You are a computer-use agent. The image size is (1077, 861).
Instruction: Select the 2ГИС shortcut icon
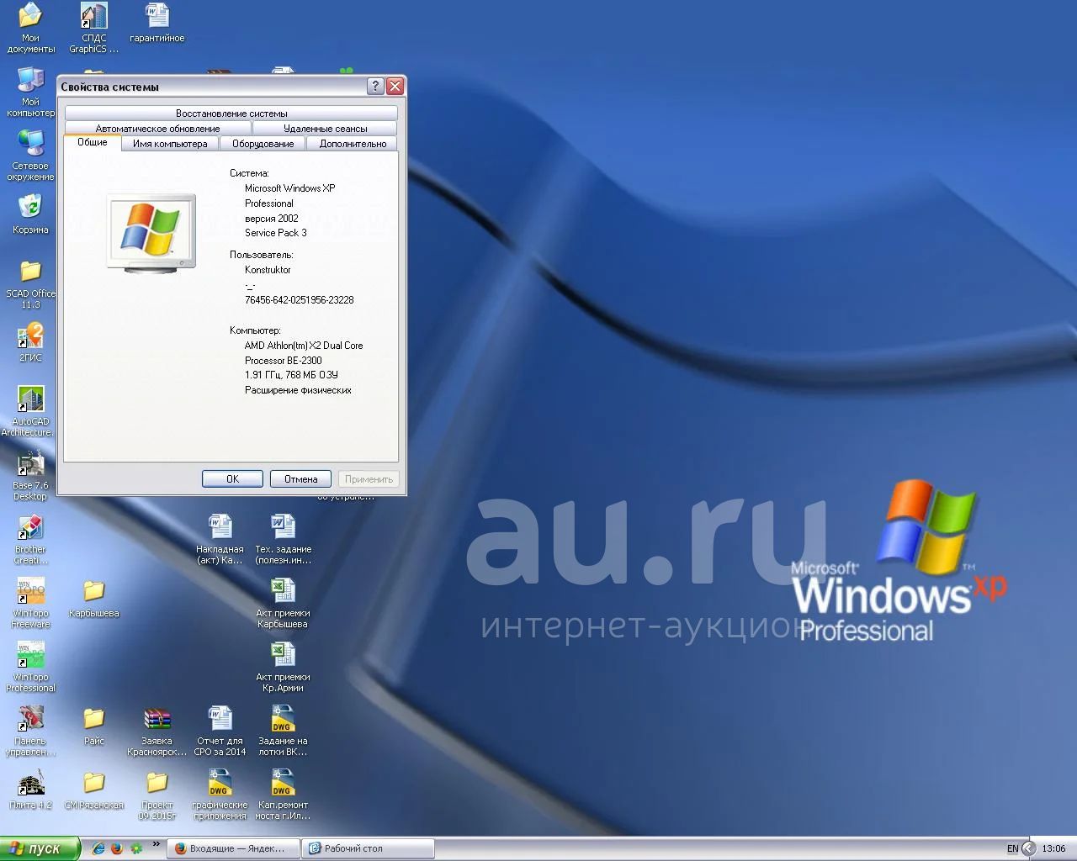30,342
